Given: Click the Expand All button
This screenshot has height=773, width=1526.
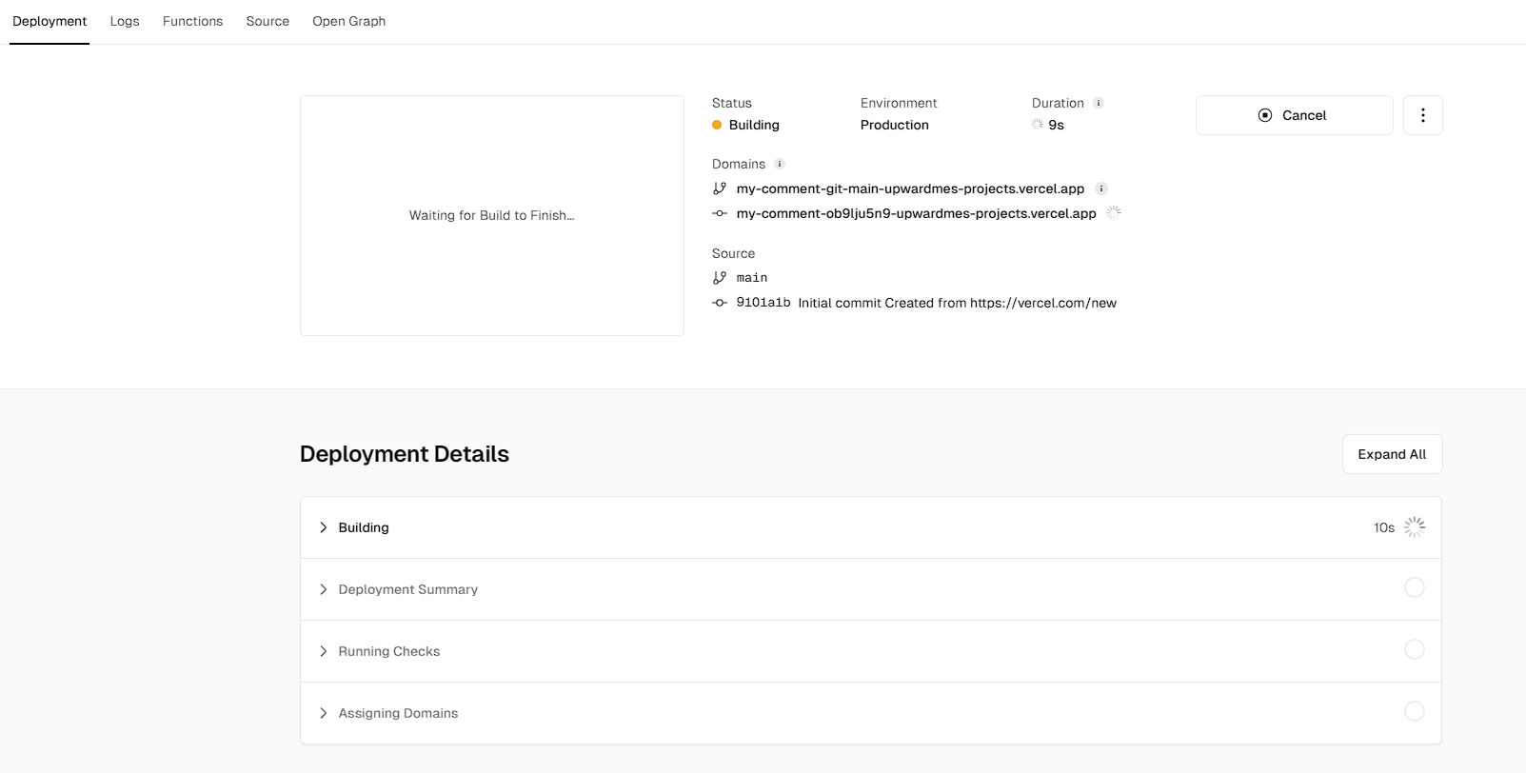Looking at the screenshot, I should click(1392, 454).
